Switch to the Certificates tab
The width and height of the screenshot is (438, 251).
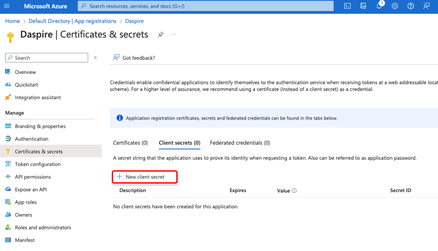(130, 143)
